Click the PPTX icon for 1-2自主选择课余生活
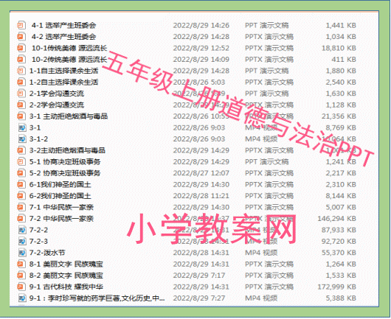The height and width of the screenshot is (319, 391). pos(21,83)
